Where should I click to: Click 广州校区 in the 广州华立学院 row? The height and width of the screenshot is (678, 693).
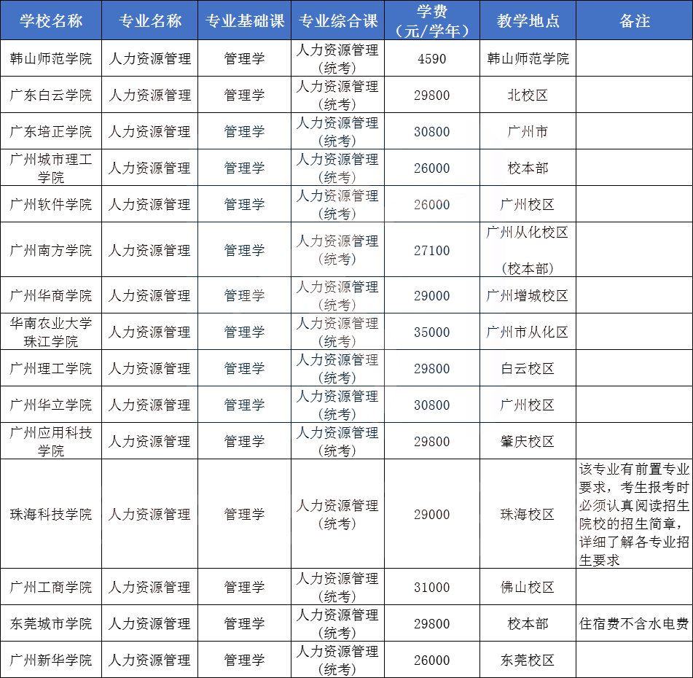point(528,405)
